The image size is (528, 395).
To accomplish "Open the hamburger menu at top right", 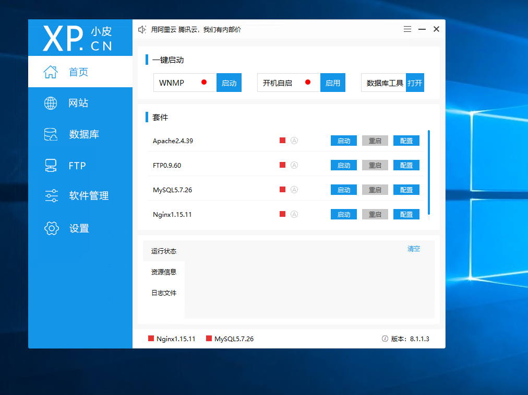I will [407, 29].
